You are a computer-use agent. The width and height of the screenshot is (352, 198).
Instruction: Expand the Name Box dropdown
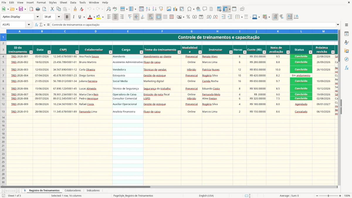pyautogui.click(x=29, y=25)
